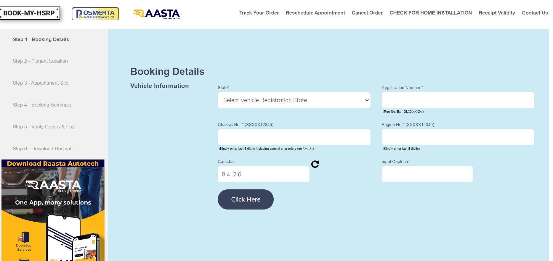Image resolution: width=553 pixels, height=261 pixels.
Task: Open Track Your Order page
Action: click(259, 13)
